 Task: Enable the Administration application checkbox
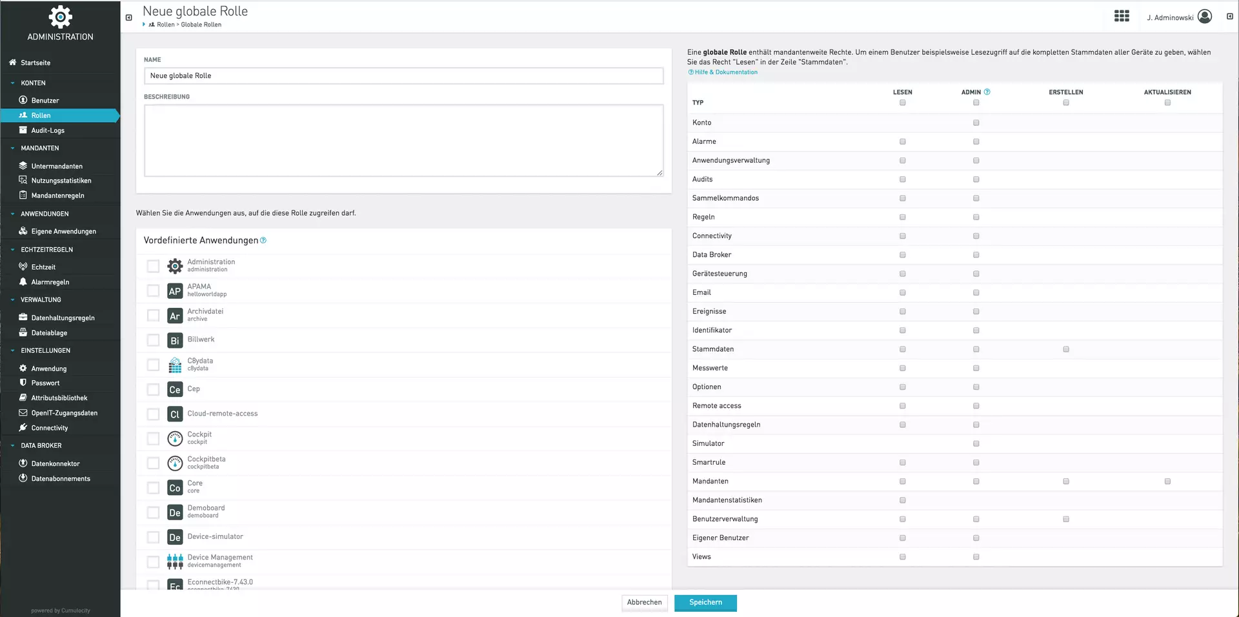pos(153,266)
